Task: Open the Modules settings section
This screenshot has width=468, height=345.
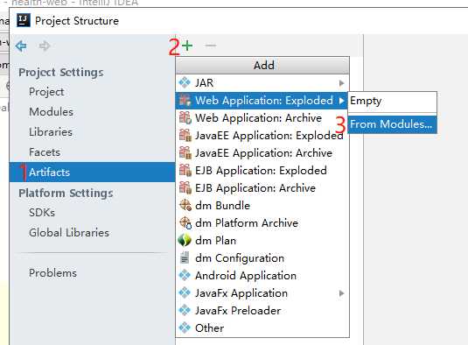Action: coord(51,112)
